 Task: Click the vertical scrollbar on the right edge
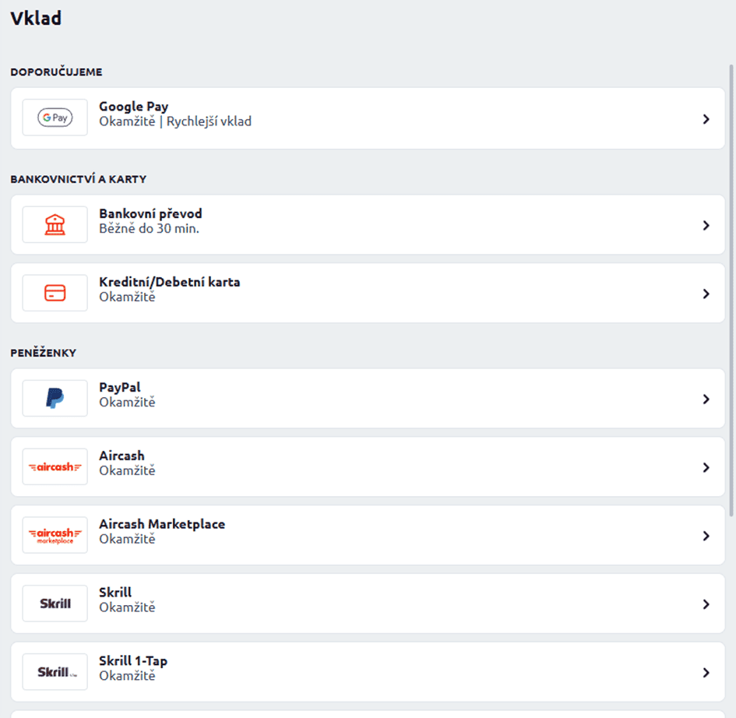pos(731,291)
